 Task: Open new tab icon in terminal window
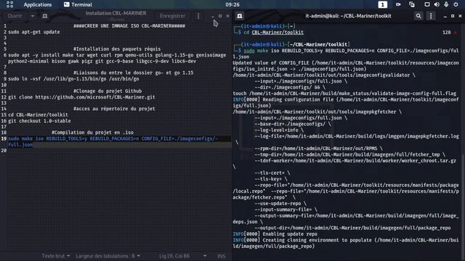[240, 16]
